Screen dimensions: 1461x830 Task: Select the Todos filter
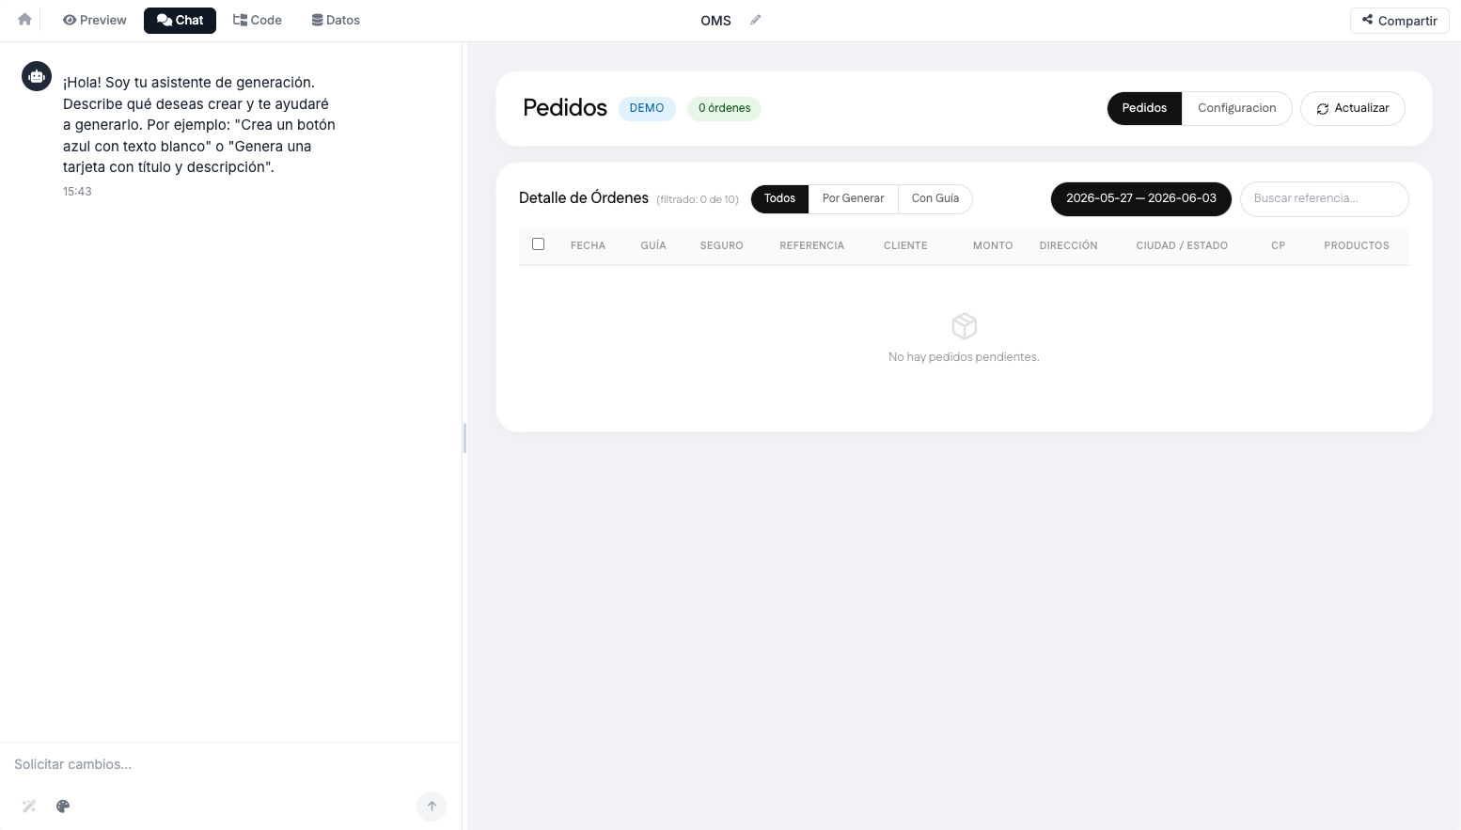779,198
